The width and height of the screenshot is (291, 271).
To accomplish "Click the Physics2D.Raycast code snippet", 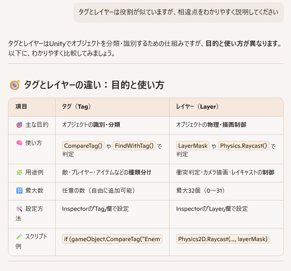I will (x=222, y=239).
